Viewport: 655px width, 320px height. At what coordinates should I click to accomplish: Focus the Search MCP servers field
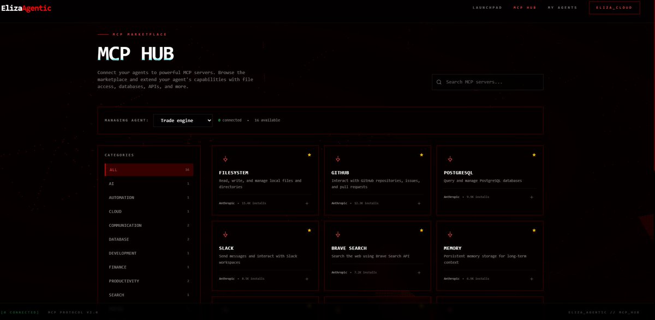(487, 82)
